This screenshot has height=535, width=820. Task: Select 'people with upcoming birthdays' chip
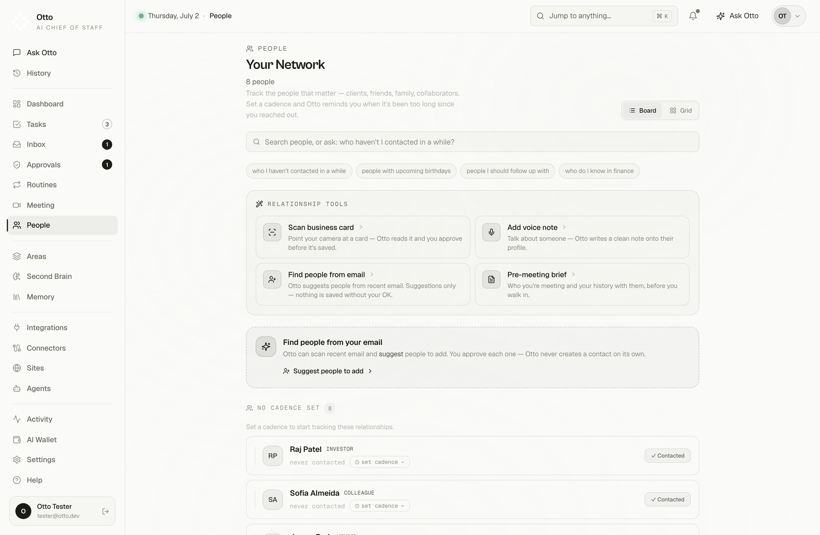coord(406,171)
